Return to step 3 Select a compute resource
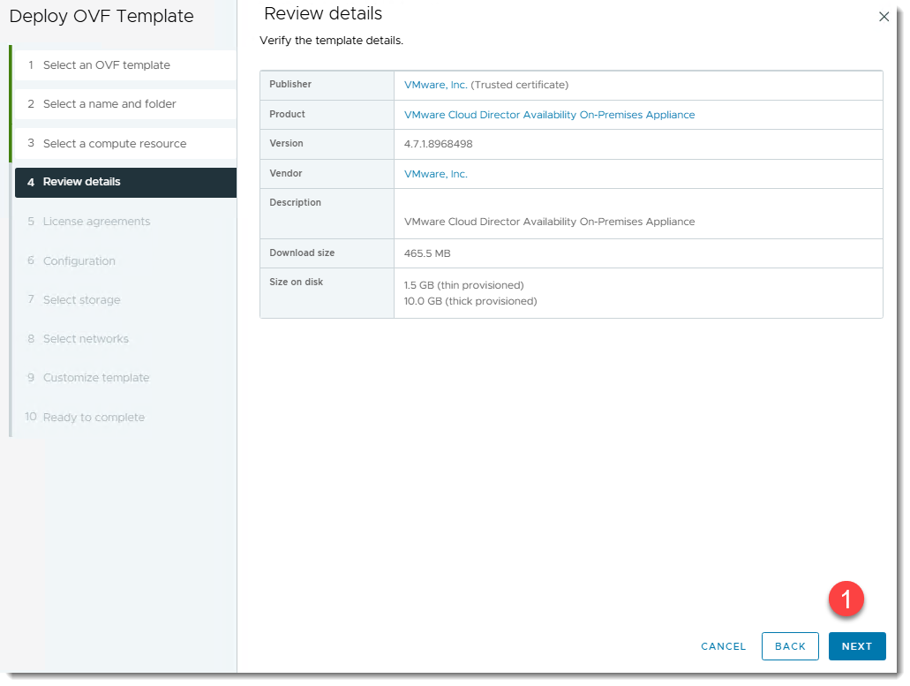910x686 pixels. [114, 144]
